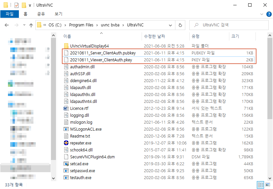The width and height of the screenshot is (273, 189).
Task: Expand subfolders of Program Files breadcrumb arrow
Action: pyautogui.click(x=97, y=25)
